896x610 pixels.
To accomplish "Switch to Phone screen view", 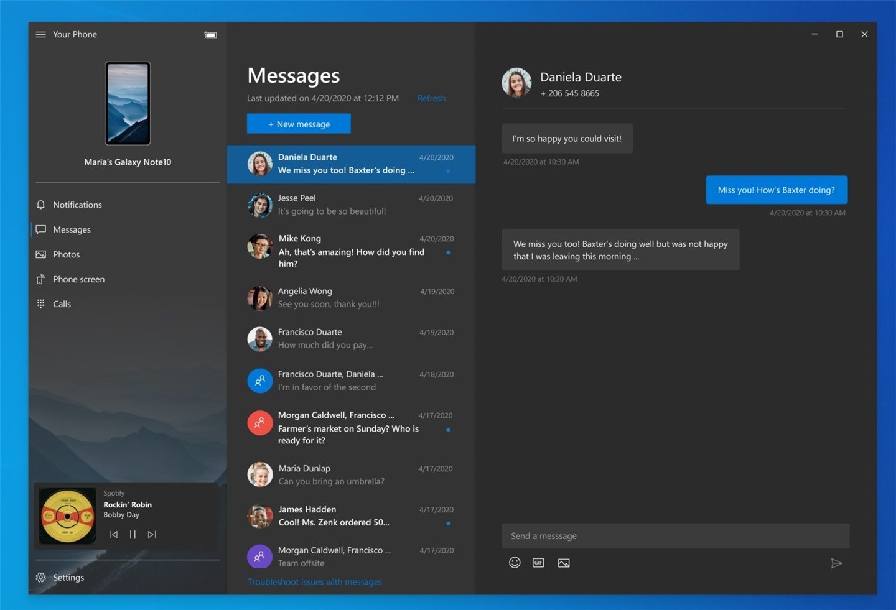I will (78, 279).
